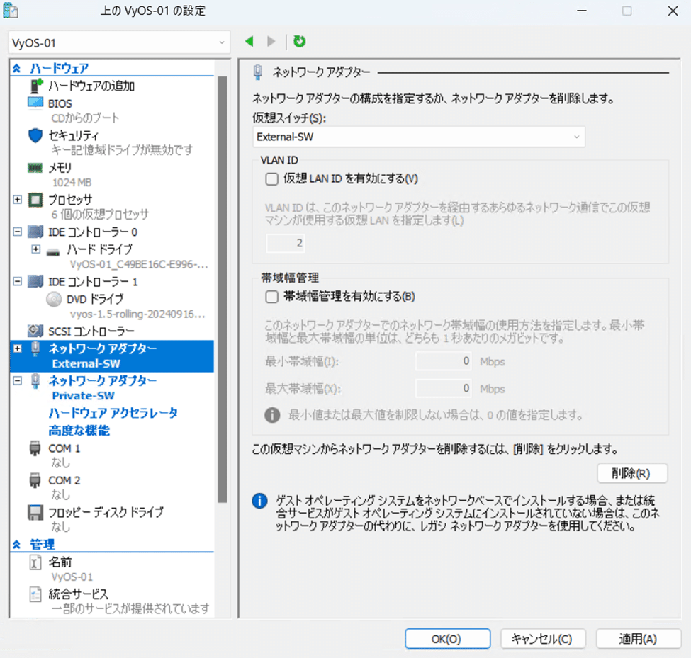This screenshot has width=691, height=658.
Task: Select vyos-1.5-rolling ISO file entry
Action: tap(137, 314)
